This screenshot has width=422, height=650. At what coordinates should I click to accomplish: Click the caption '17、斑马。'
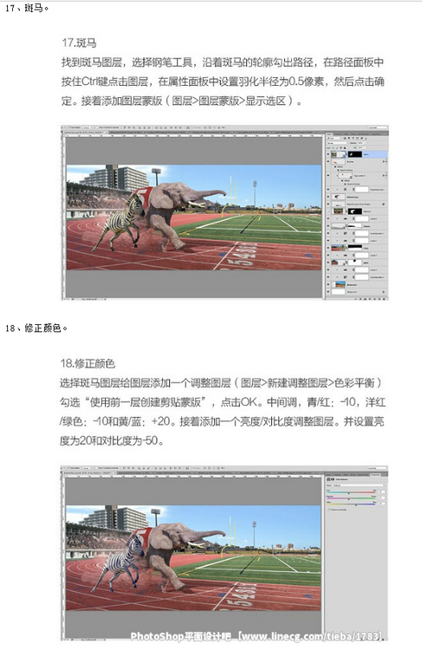(x=27, y=8)
